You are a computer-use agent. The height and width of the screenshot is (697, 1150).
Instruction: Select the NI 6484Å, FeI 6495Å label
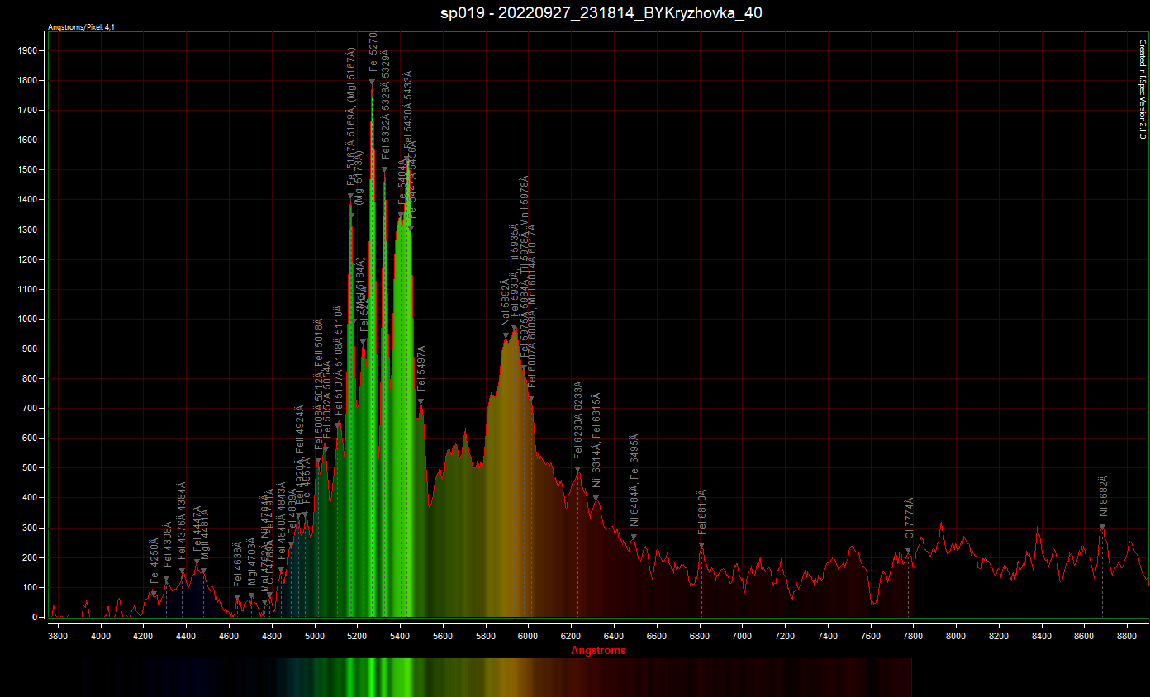[634, 481]
